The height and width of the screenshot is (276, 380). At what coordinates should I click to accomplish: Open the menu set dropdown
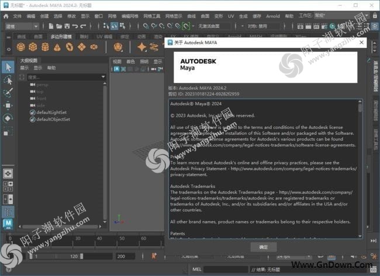(x=22, y=26)
